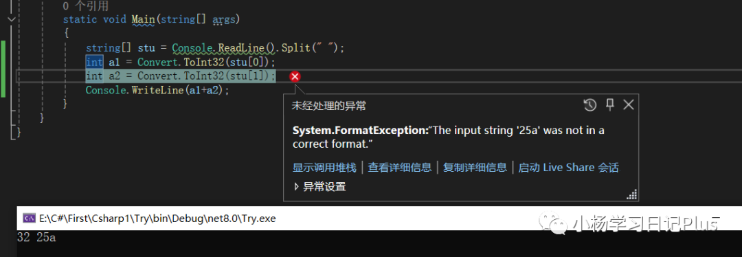Start 启动 Live Share 会话
This screenshot has width=742, height=257.
point(568,167)
